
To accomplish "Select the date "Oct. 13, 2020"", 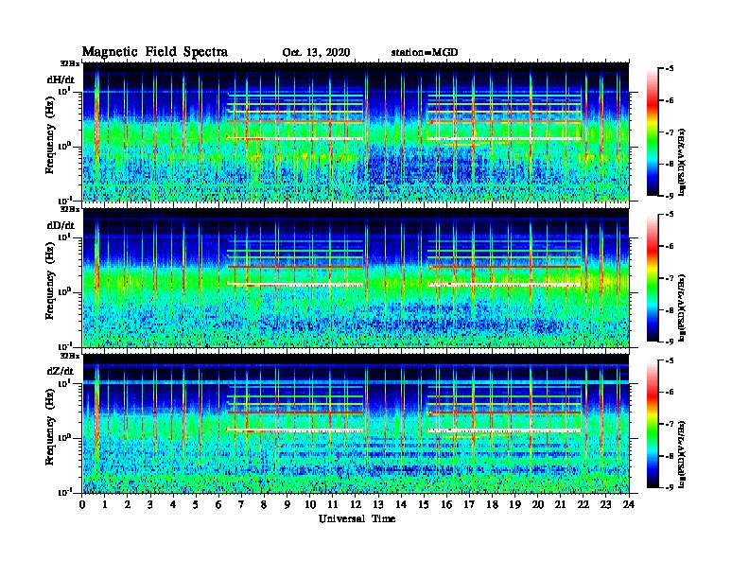I will tap(316, 53).
